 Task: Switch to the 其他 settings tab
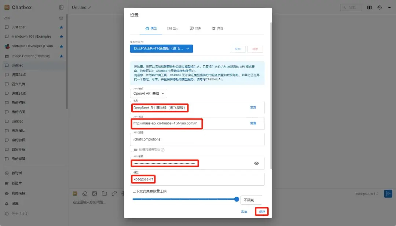pyautogui.click(x=217, y=28)
